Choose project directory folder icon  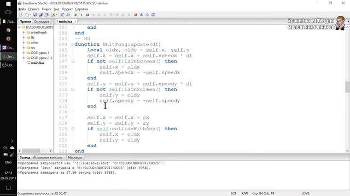(x=52, y=15)
